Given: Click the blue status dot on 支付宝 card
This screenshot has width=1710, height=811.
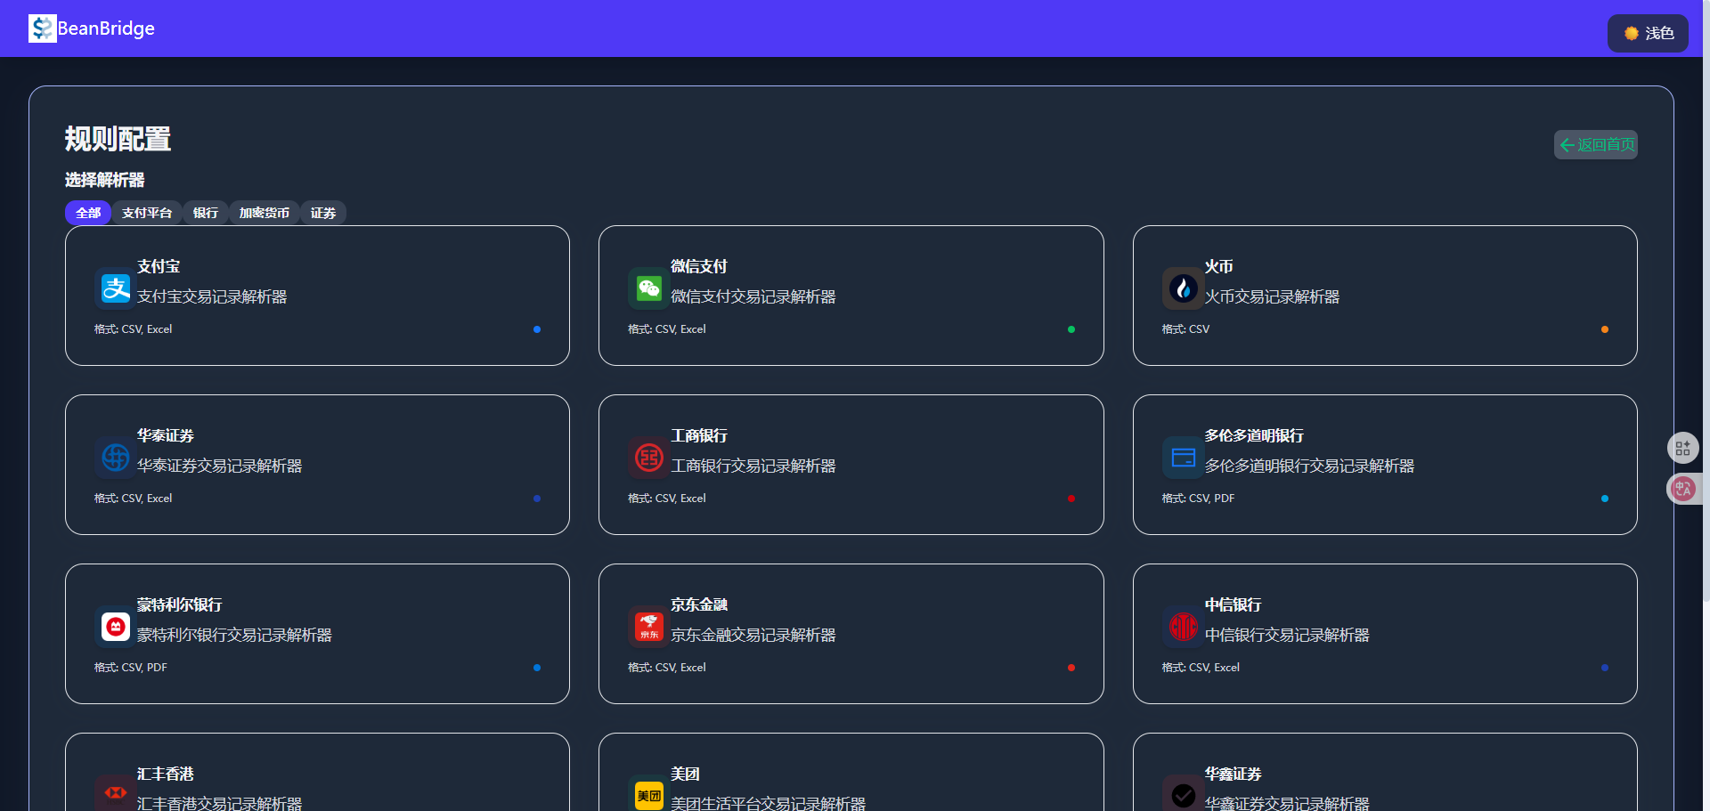Looking at the screenshot, I should [x=537, y=329].
